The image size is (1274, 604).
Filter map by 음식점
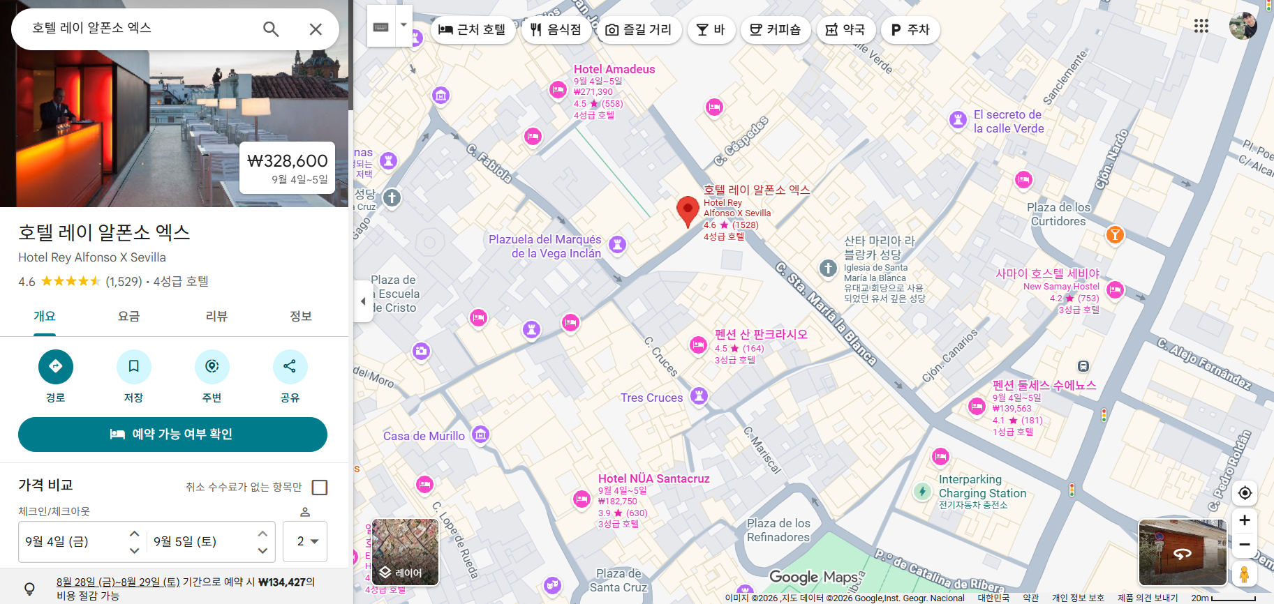click(x=556, y=29)
